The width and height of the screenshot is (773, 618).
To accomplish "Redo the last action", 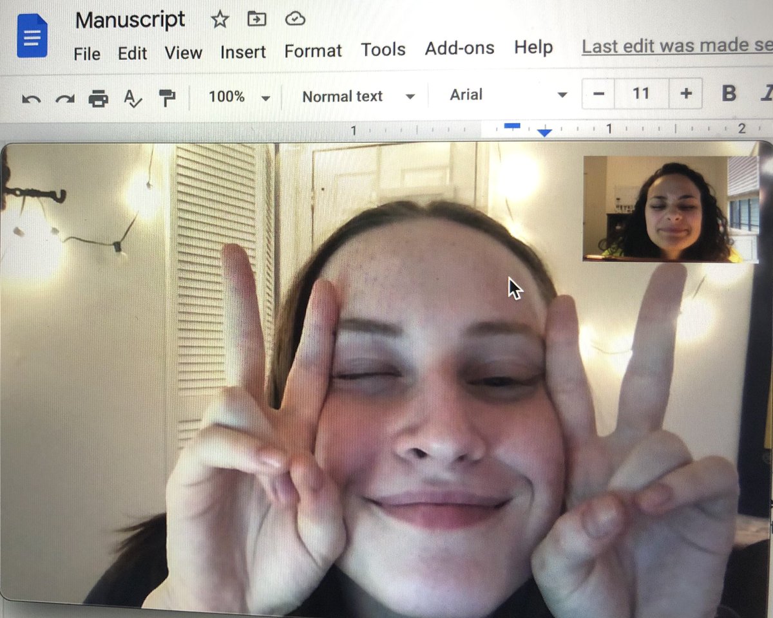I will (65, 98).
